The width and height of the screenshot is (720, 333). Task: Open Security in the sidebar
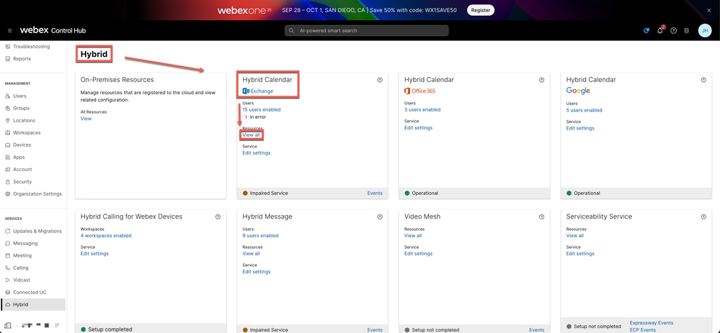pos(22,181)
